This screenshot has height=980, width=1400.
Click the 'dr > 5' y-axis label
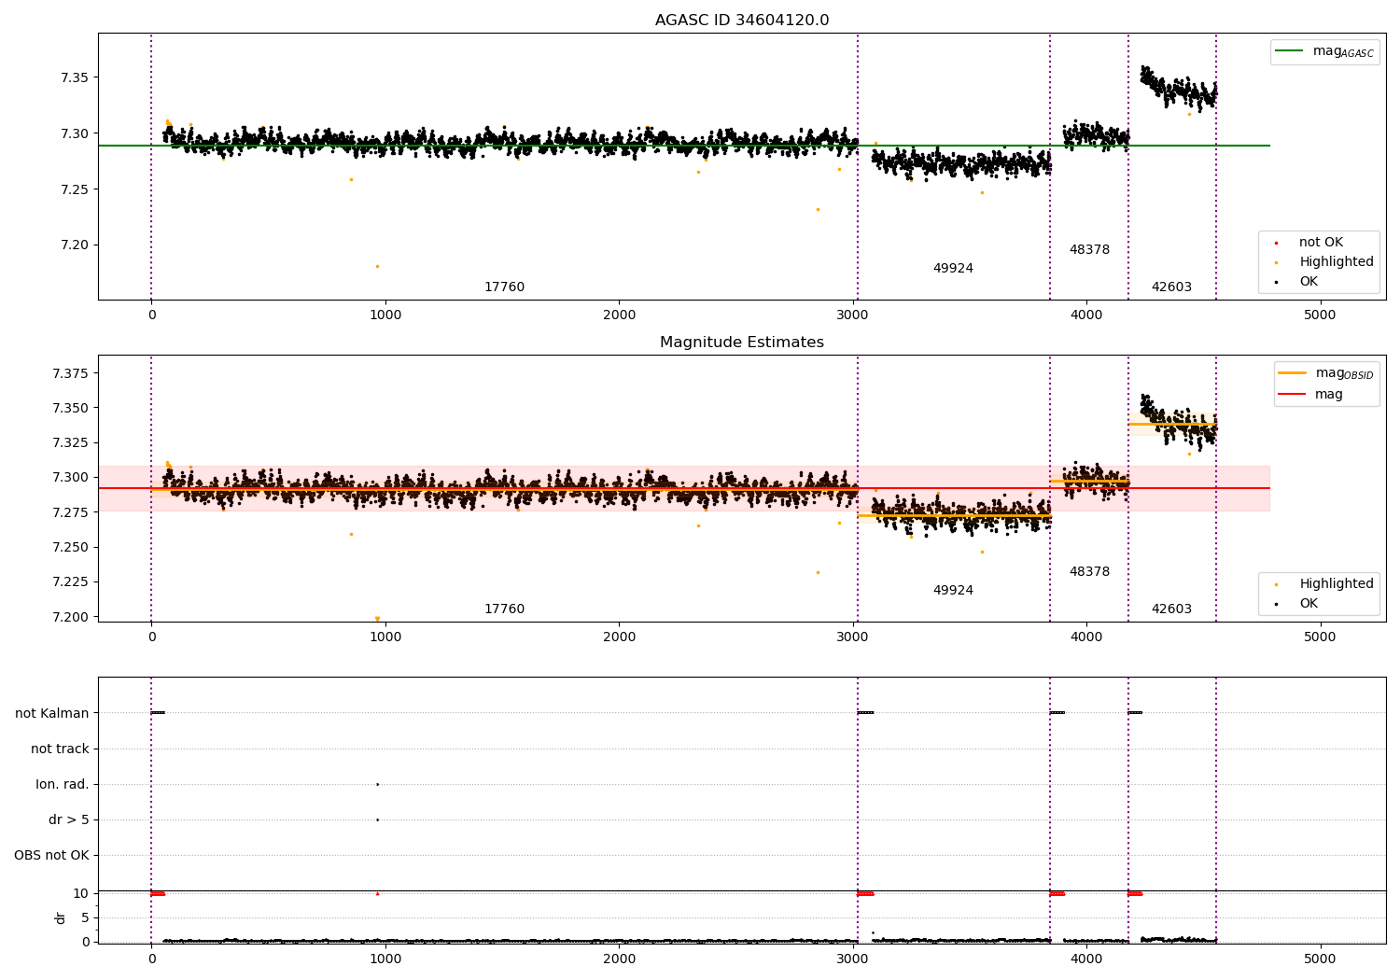coord(69,819)
